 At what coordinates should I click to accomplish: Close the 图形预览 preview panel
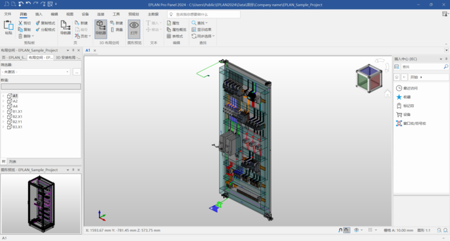[79, 170]
